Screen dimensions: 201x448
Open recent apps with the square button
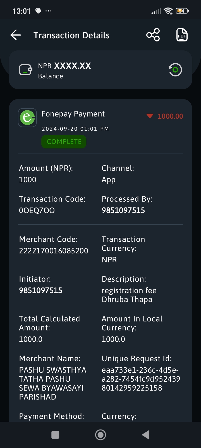tap(55, 435)
